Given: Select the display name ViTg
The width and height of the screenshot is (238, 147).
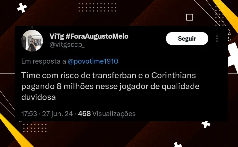Looking at the screenshot, I should click(x=57, y=36).
